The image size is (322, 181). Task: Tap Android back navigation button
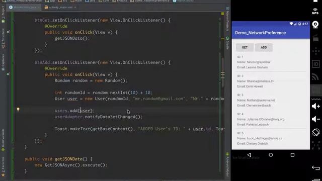click(x=249, y=155)
